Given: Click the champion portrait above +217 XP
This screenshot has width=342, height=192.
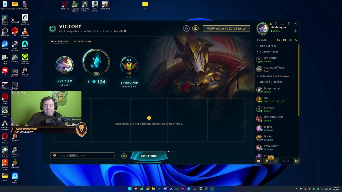Looking at the screenshot, I should click(x=64, y=65).
